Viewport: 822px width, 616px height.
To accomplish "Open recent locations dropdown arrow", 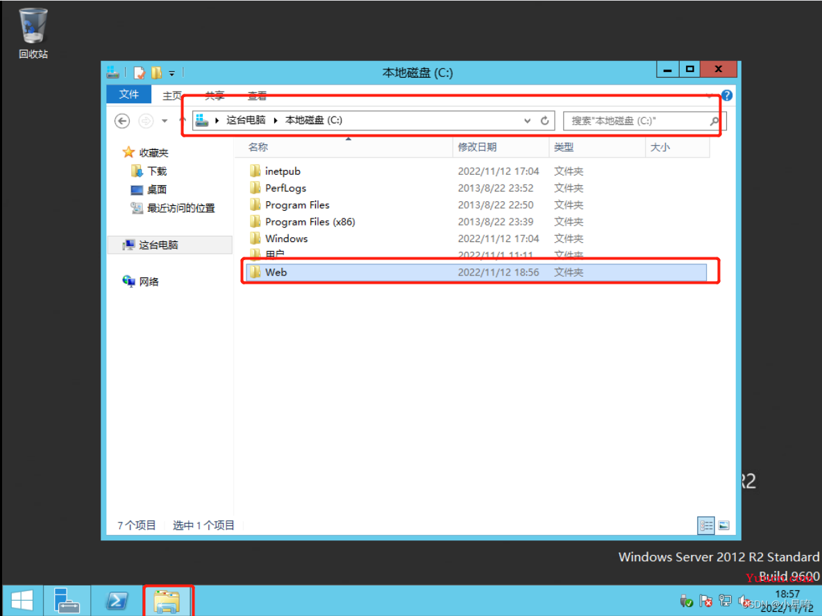I will point(165,121).
